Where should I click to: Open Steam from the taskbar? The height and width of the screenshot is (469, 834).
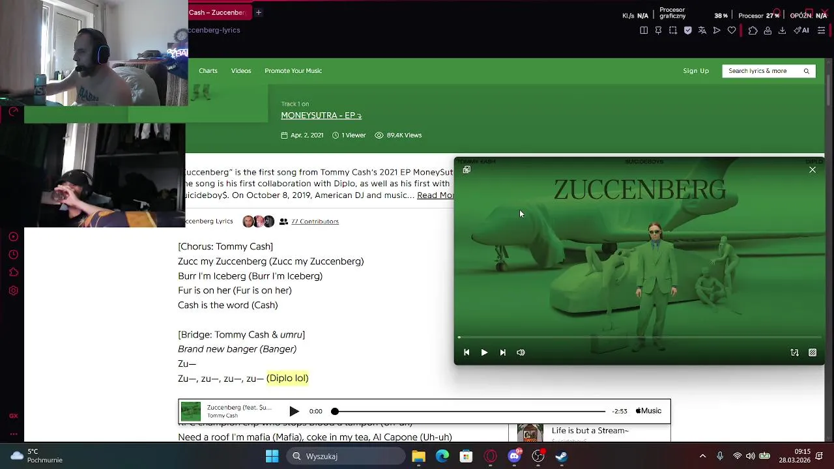pyautogui.click(x=562, y=456)
